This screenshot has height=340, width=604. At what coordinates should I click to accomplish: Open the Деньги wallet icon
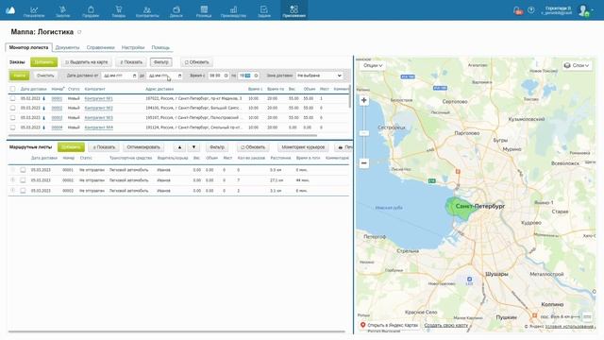[x=176, y=10]
